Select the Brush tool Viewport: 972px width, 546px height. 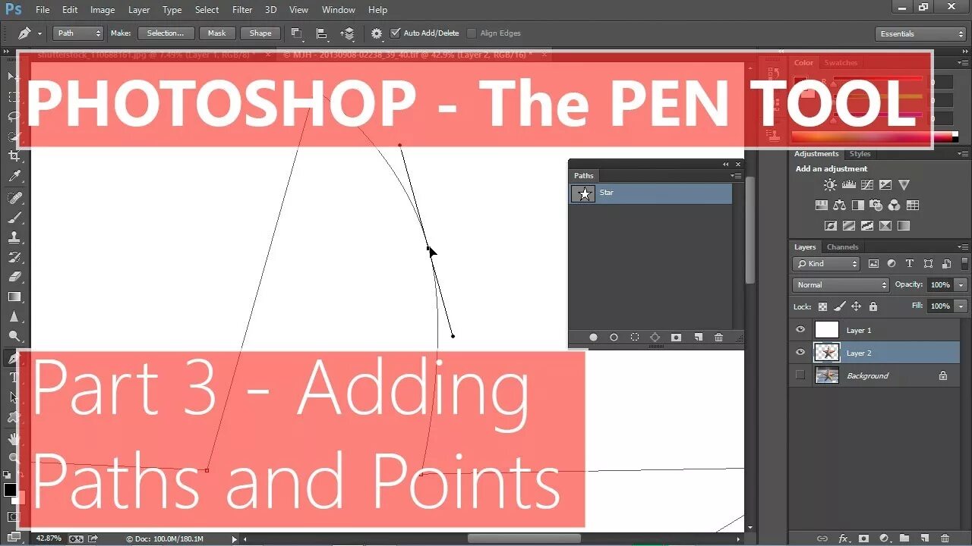pos(14,218)
